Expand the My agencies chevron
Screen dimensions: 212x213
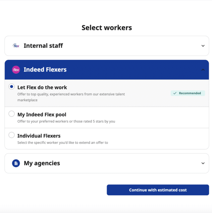tap(203, 163)
